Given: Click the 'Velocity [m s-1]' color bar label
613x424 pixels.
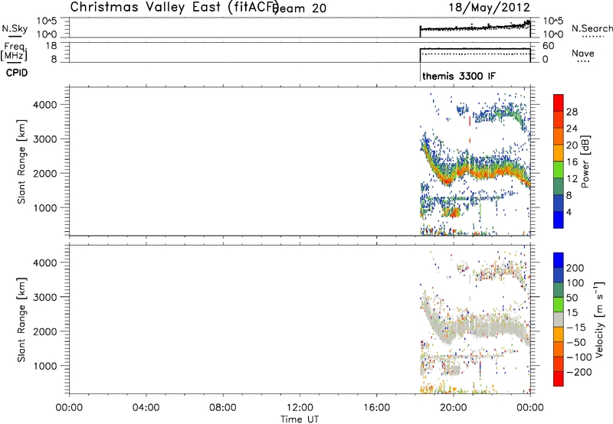Looking at the screenshot, I should pyautogui.click(x=598, y=319).
